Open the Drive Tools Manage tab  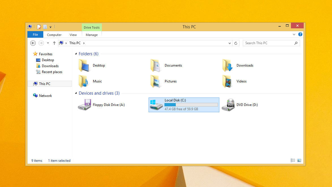[x=91, y=35]
